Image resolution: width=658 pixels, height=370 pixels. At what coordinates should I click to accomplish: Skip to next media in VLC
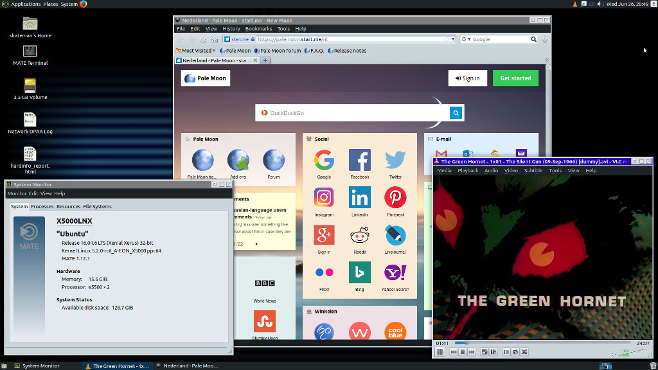471,352
